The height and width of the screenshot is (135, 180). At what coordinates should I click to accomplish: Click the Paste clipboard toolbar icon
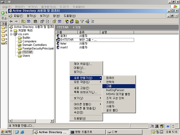click(x=35, y=21)
